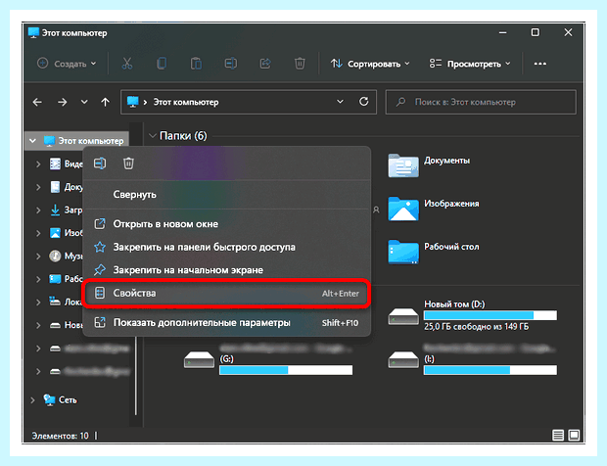Go up one level with up arrow
This screenshot has height=466, width=607.
pos(105,102)
